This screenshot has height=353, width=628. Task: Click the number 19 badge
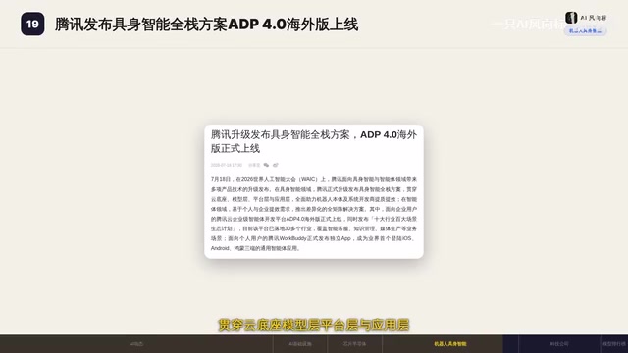click(32, 24)
